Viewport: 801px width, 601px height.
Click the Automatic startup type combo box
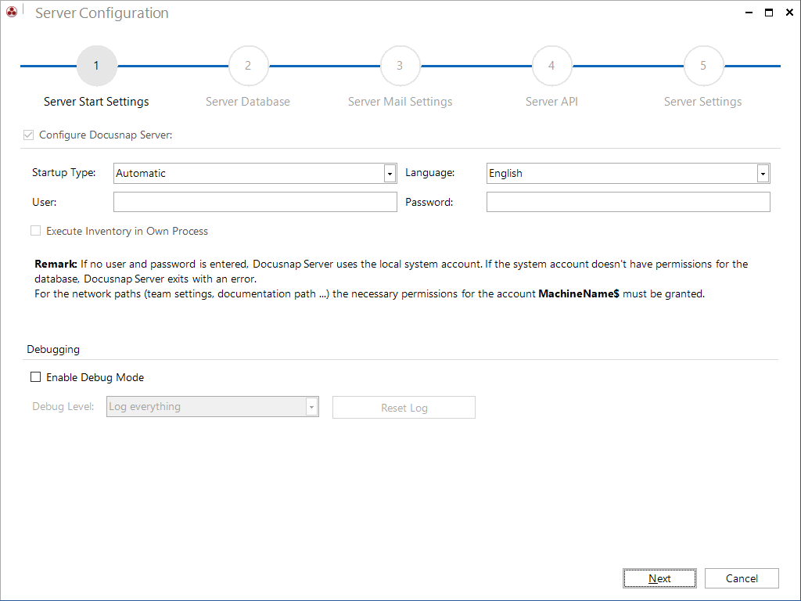click(x=255, y=173)
